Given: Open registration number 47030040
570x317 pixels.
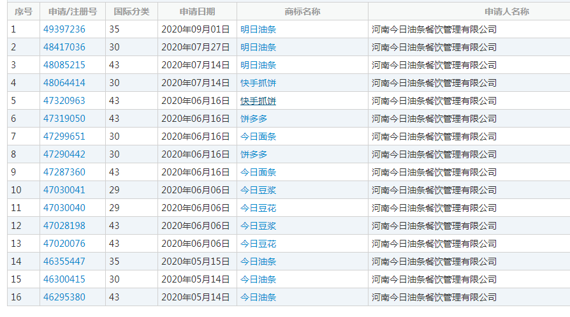Looking at the screenshot, I should 64,207.
